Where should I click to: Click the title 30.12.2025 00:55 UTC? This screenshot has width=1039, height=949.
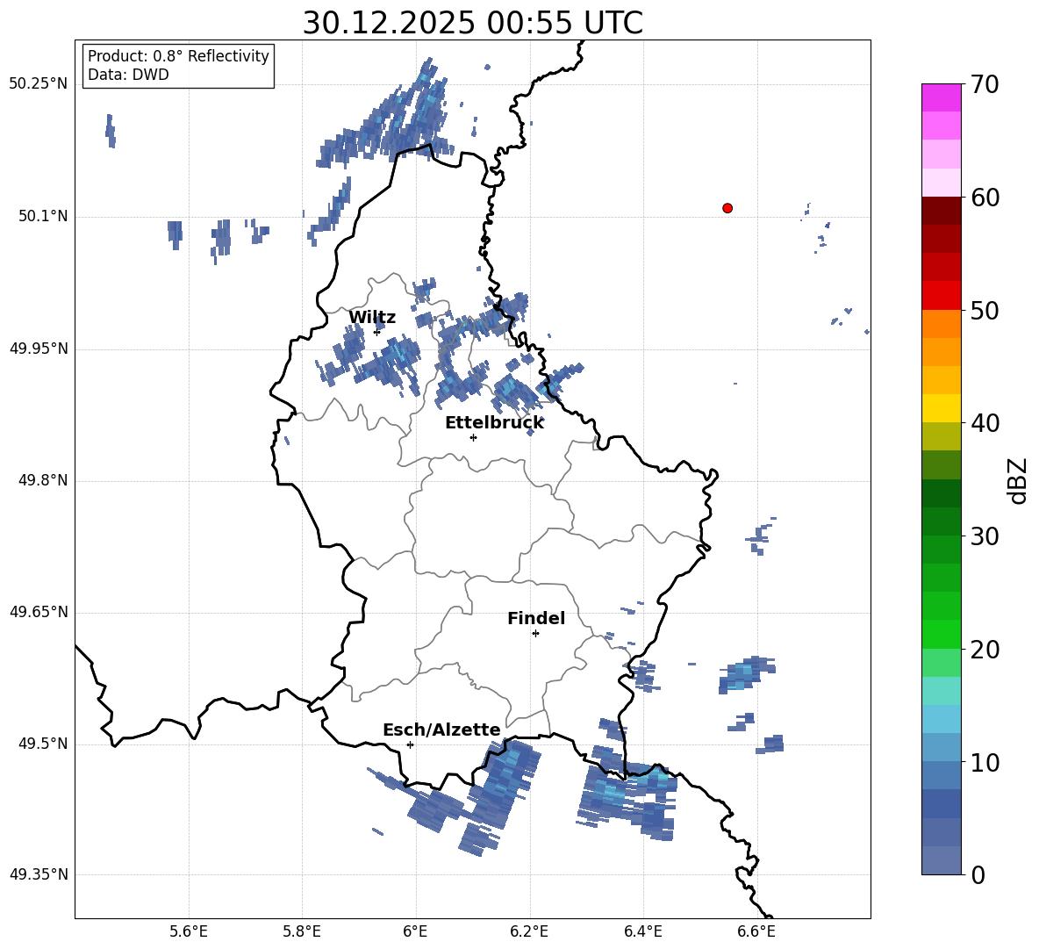(x=472, y=23)
